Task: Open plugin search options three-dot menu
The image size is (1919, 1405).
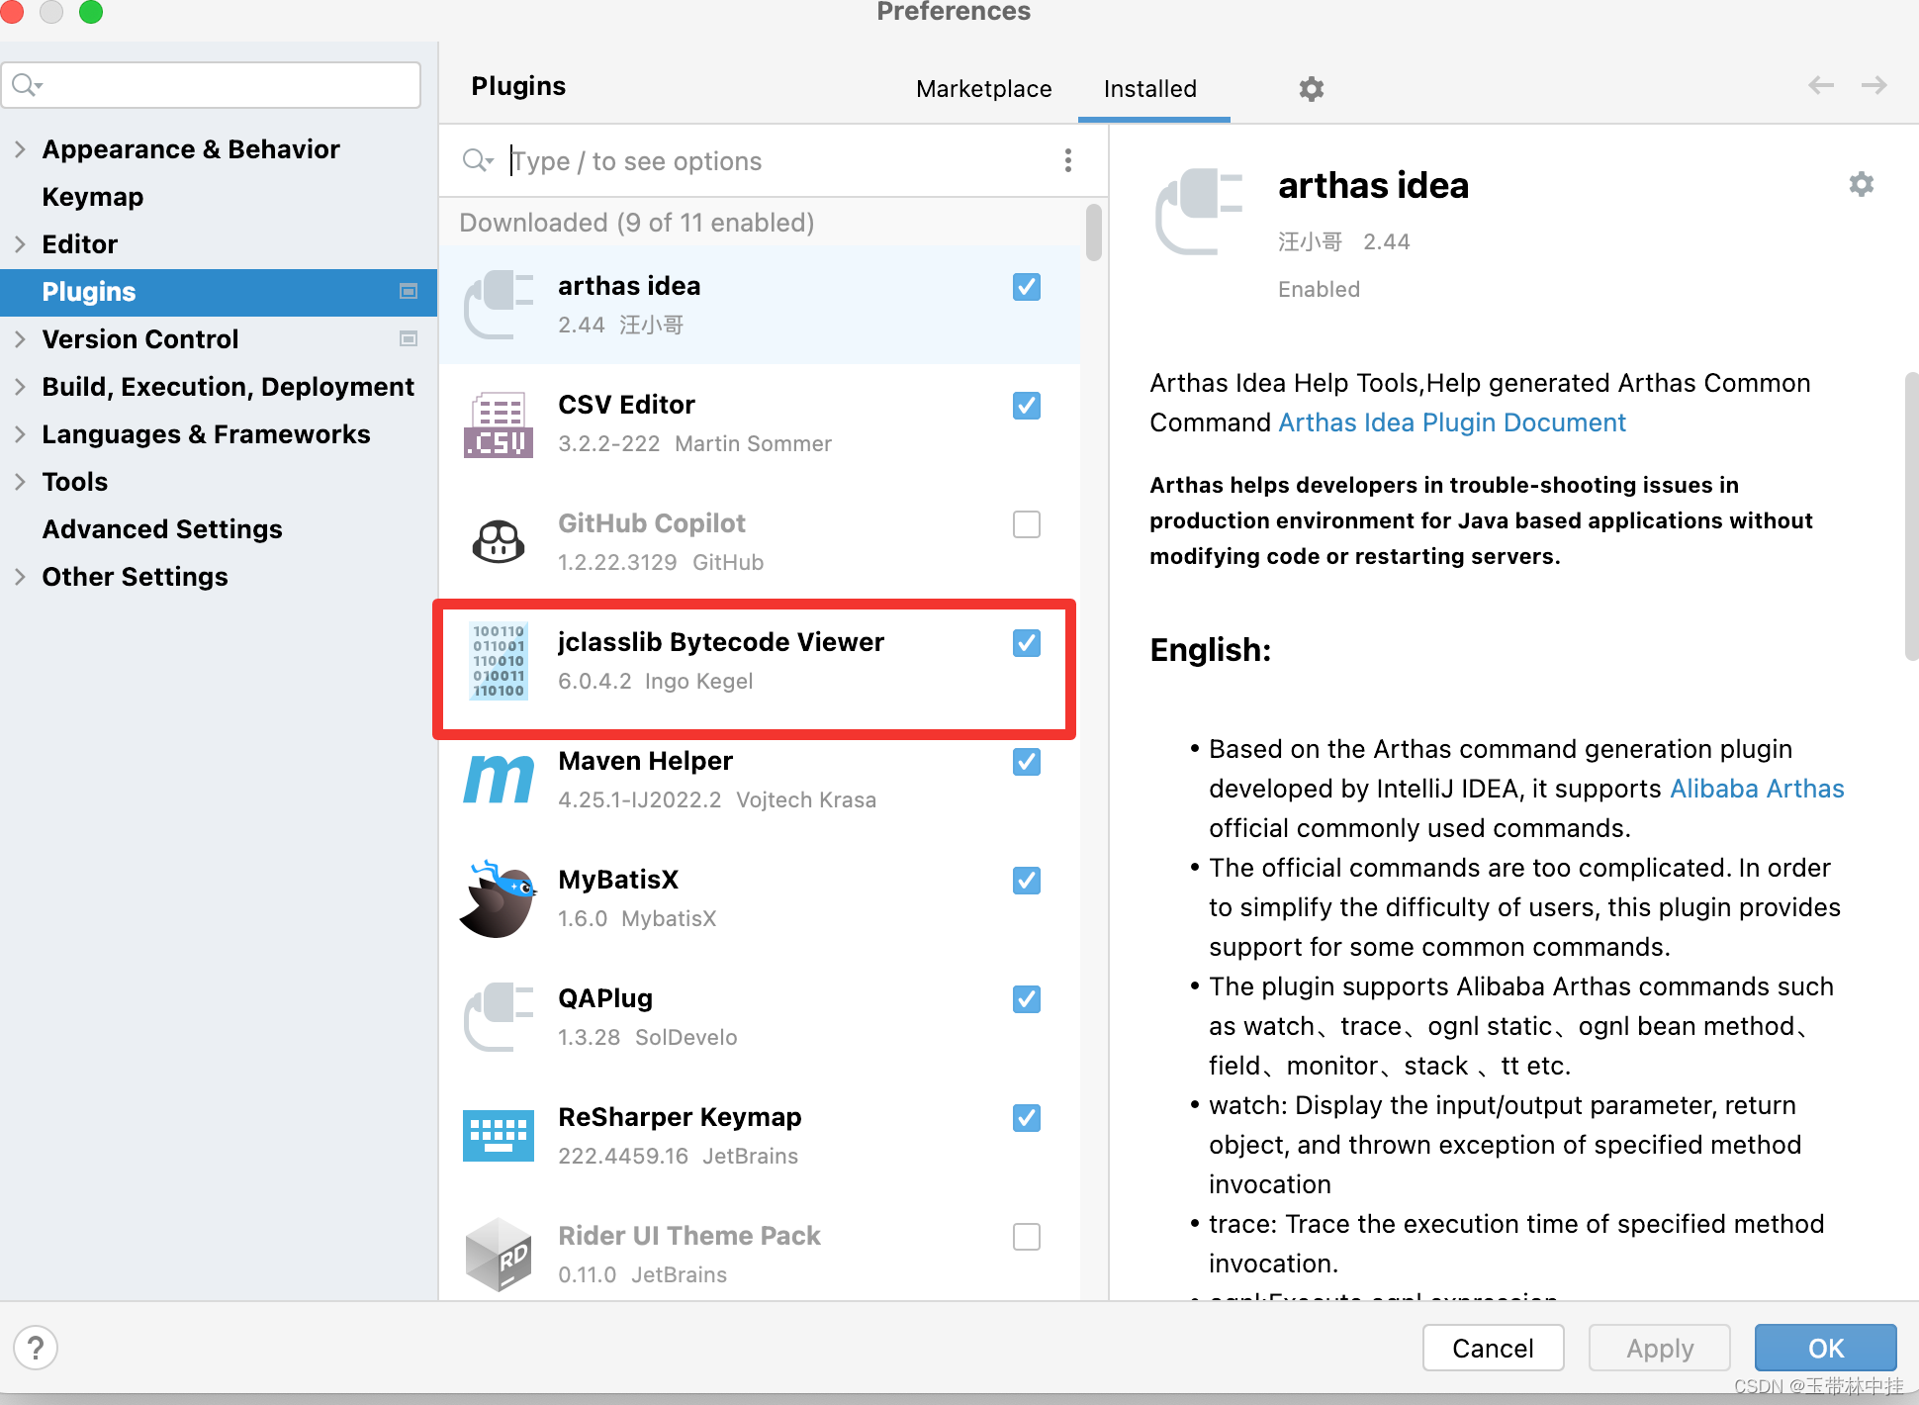Action: coord(1067,160)
